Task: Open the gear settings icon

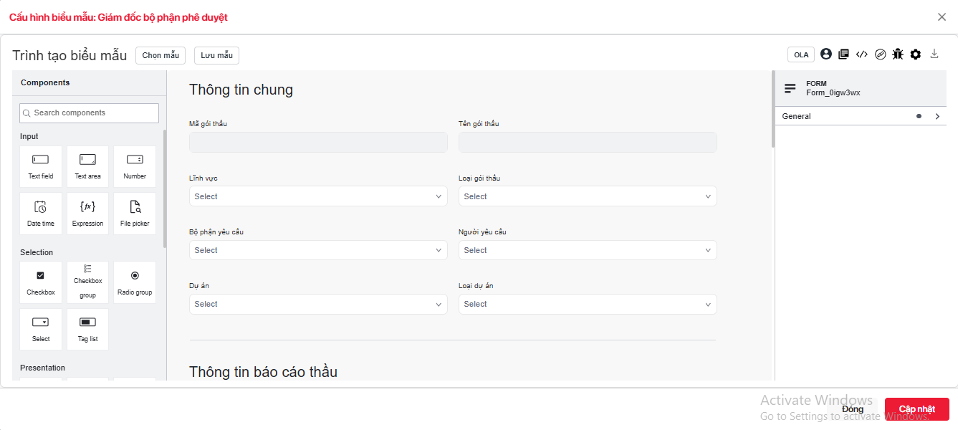Action: [916, 54]
